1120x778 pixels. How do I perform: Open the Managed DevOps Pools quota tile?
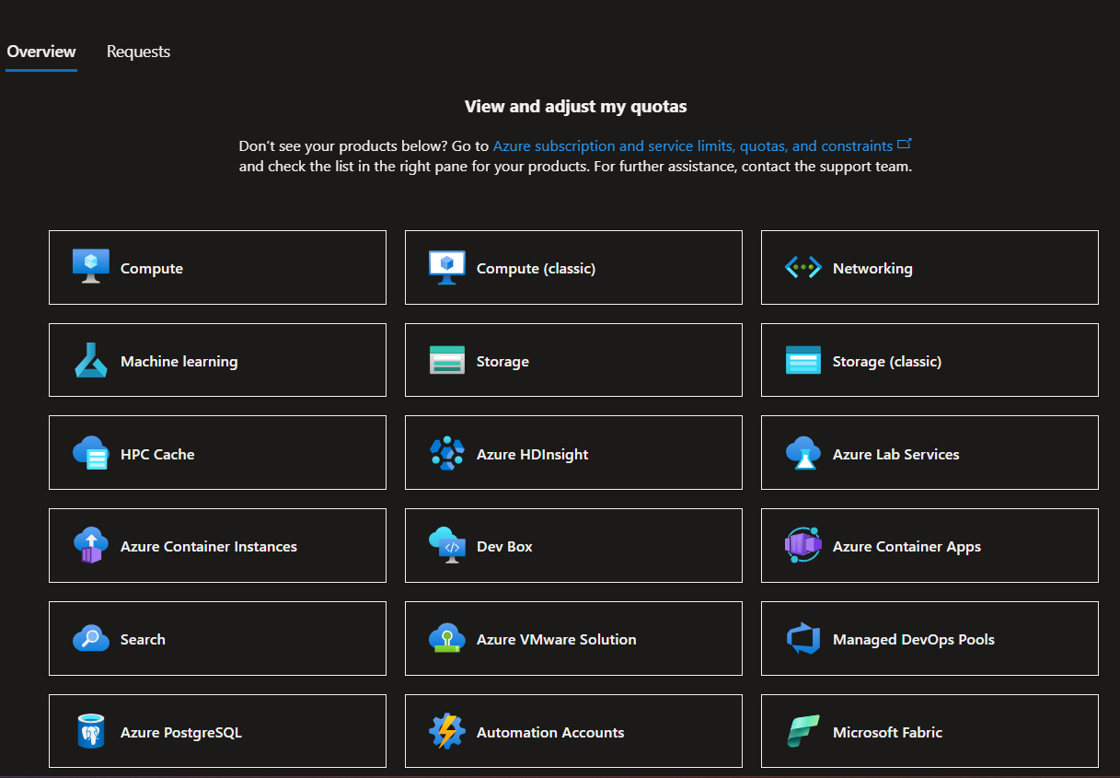point(929,639)
